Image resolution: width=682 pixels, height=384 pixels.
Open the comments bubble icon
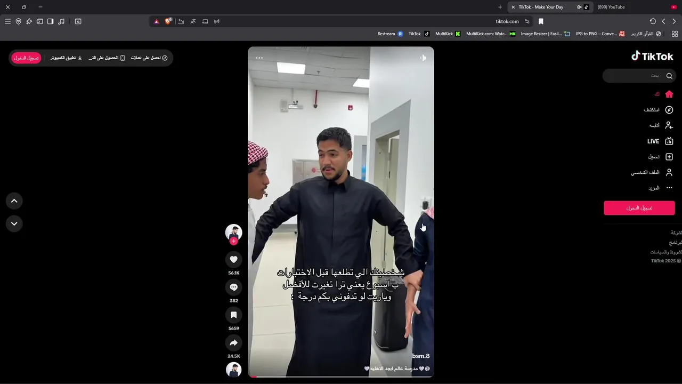[233, 287]
